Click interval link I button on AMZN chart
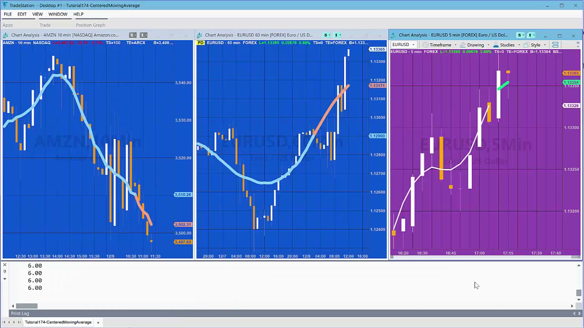This screenshot has height=328, width=584. click(143, 35)
